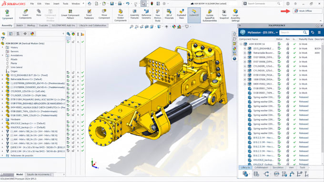Switch to the Sketch ribbon tab
The width and height of the screenshot is (324, 182).
[20, 26]
